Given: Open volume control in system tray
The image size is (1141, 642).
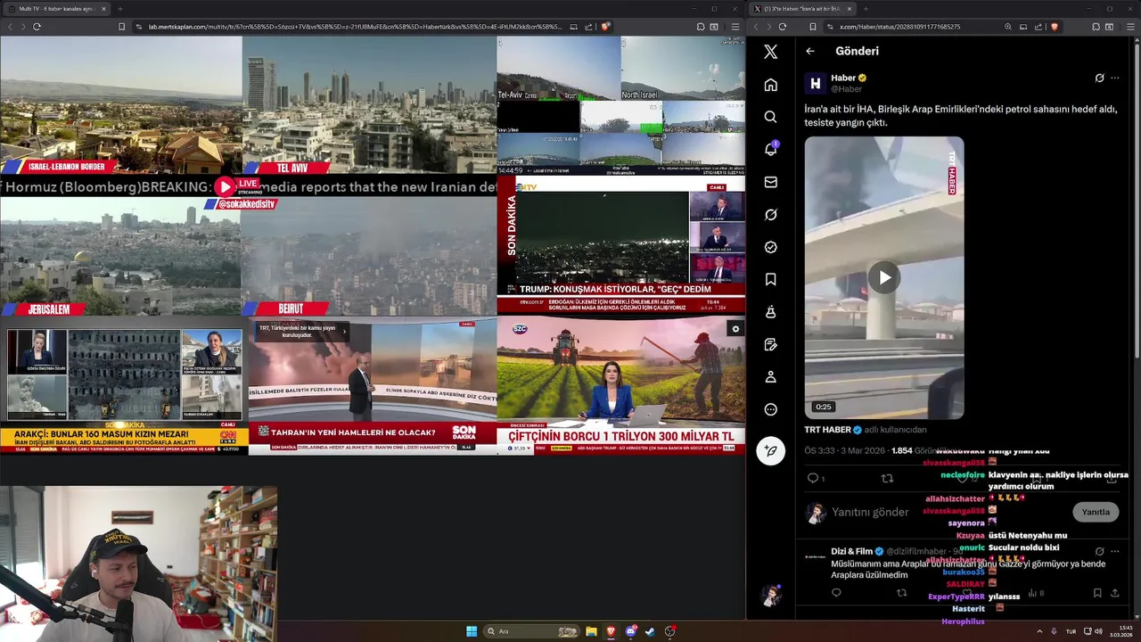Looking at the screenshot, I should point(1098,631).
